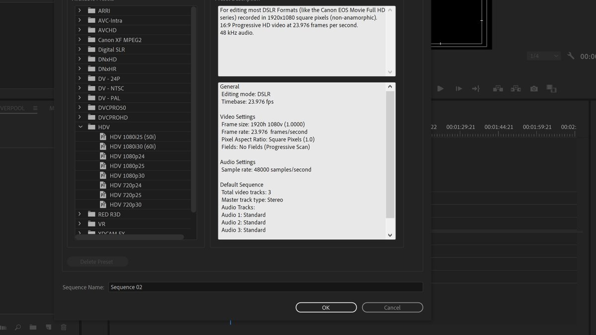Click the presets list horizontal scrollbar
Viewport: 596px width, 335px height.
[130, 237]
